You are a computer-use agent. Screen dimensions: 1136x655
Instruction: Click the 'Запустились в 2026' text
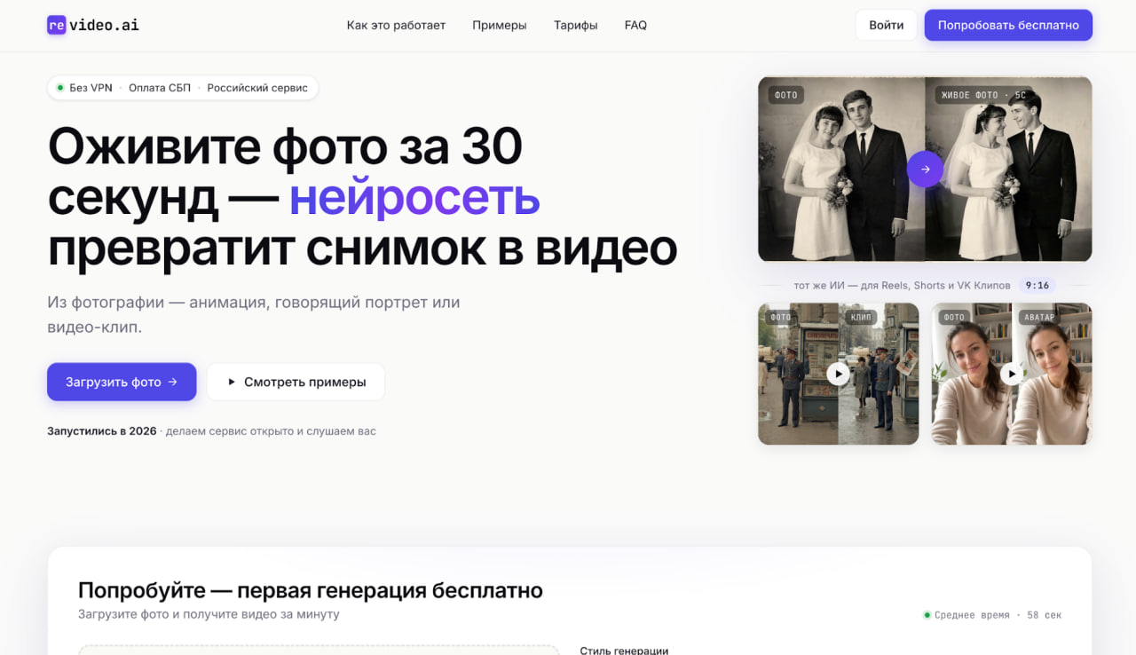(x=102, y=431)
